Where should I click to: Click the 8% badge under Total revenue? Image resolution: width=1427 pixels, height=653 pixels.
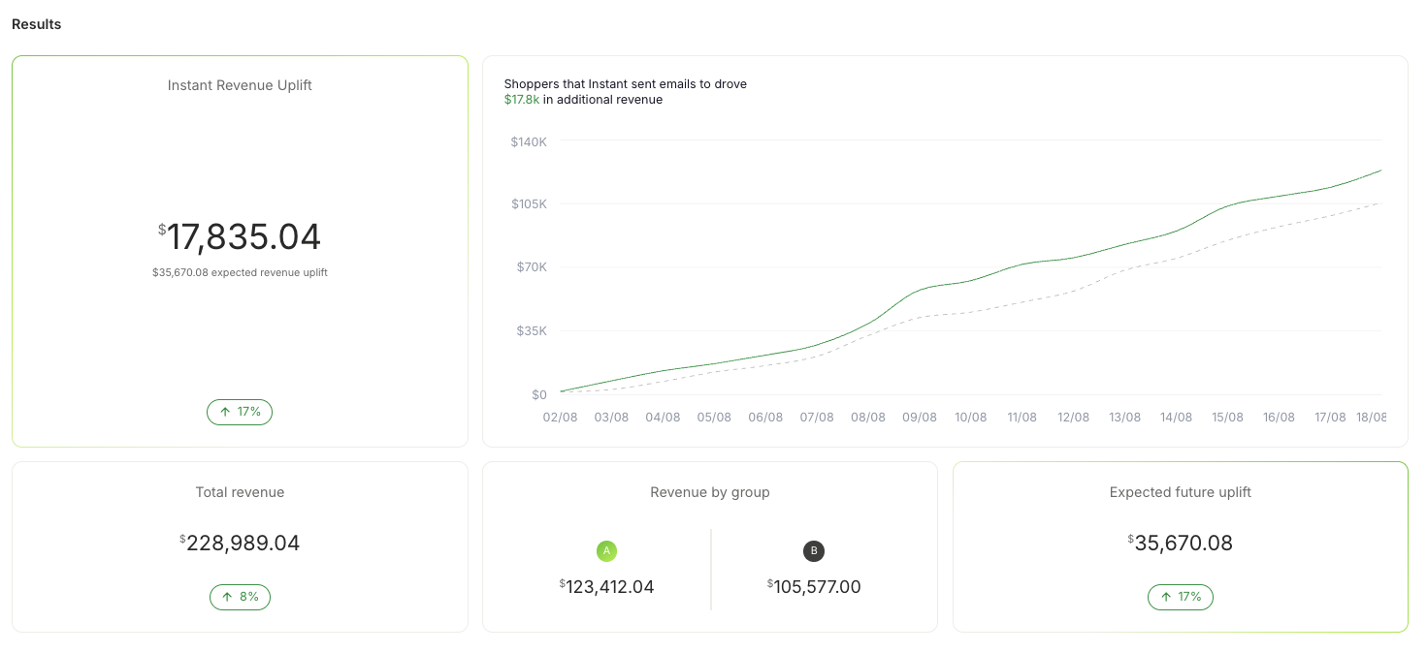tap(240, 597)
